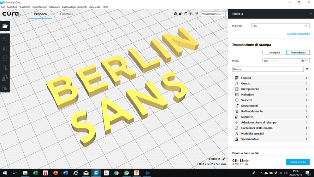This screenshot has height=177, width=314.
Task: Switch to right side camera view cube
Action: pos(196,14)
